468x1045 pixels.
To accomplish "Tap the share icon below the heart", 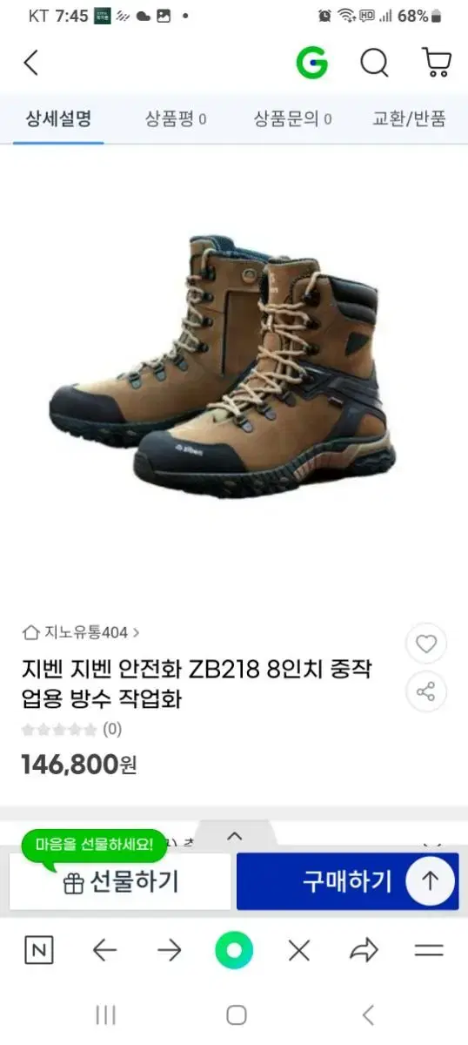I will pyautogui.click(x=425, y=692).
